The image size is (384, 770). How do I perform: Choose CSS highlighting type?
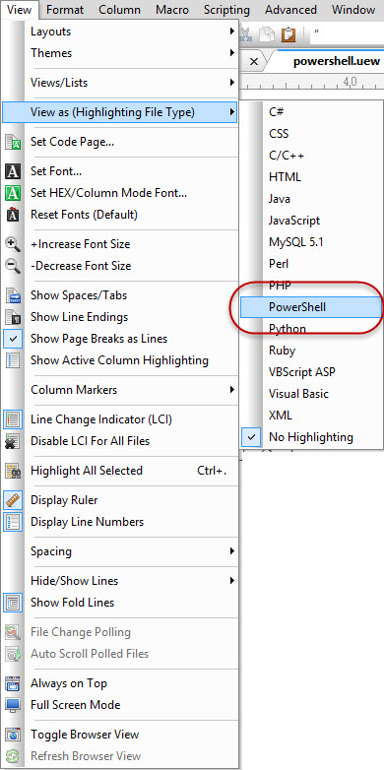coord(311,134)
